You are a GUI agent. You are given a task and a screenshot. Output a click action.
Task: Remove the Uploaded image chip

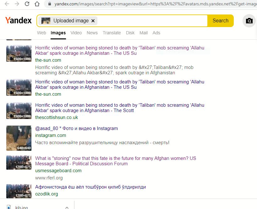coord(93,21)
